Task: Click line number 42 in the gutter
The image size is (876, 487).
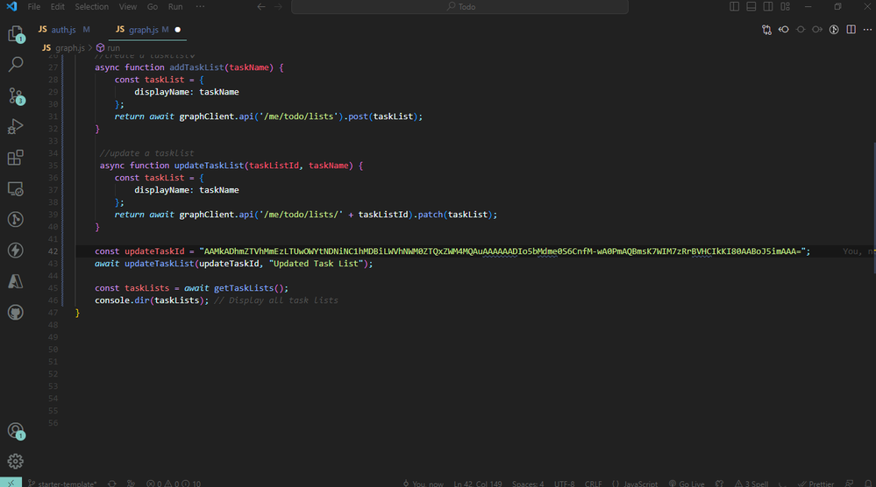Action: point(53,251)
